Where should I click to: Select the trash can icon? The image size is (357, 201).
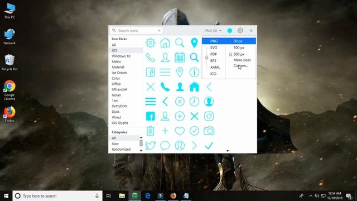pos(150,131)
